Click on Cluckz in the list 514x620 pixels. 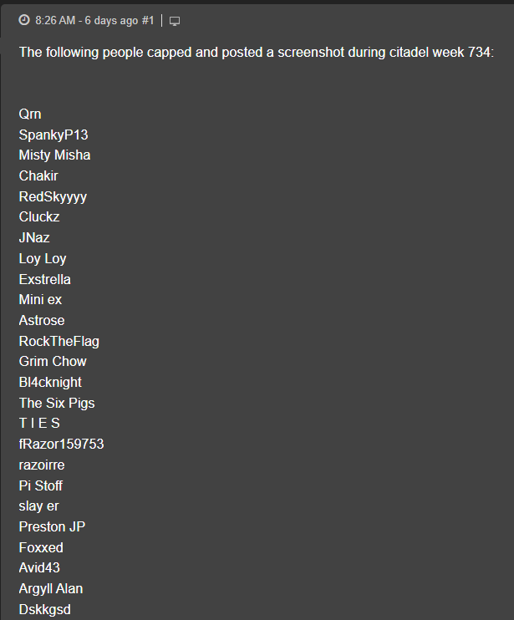pyautogui.click(x=39, y=217)
